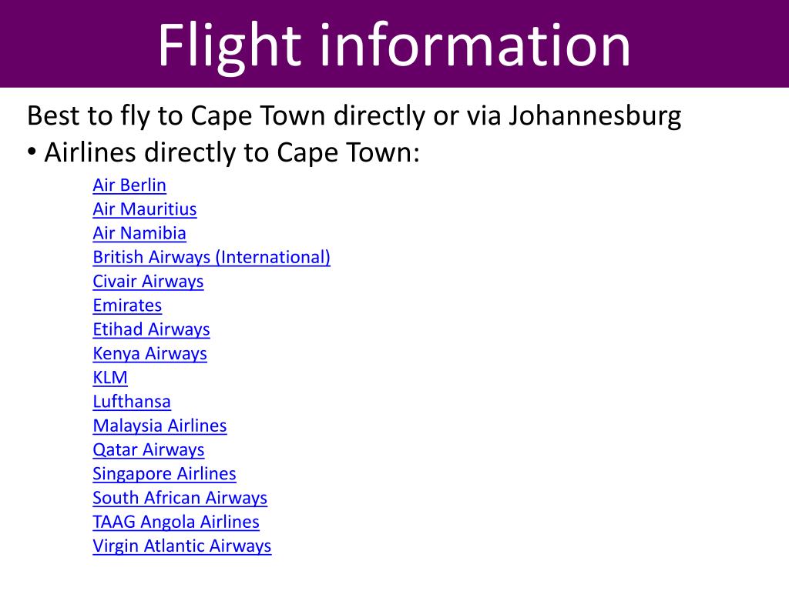789x591 pixels.
Task: Open the Air Namibia airline link
Action: click(x=139, y=233)
